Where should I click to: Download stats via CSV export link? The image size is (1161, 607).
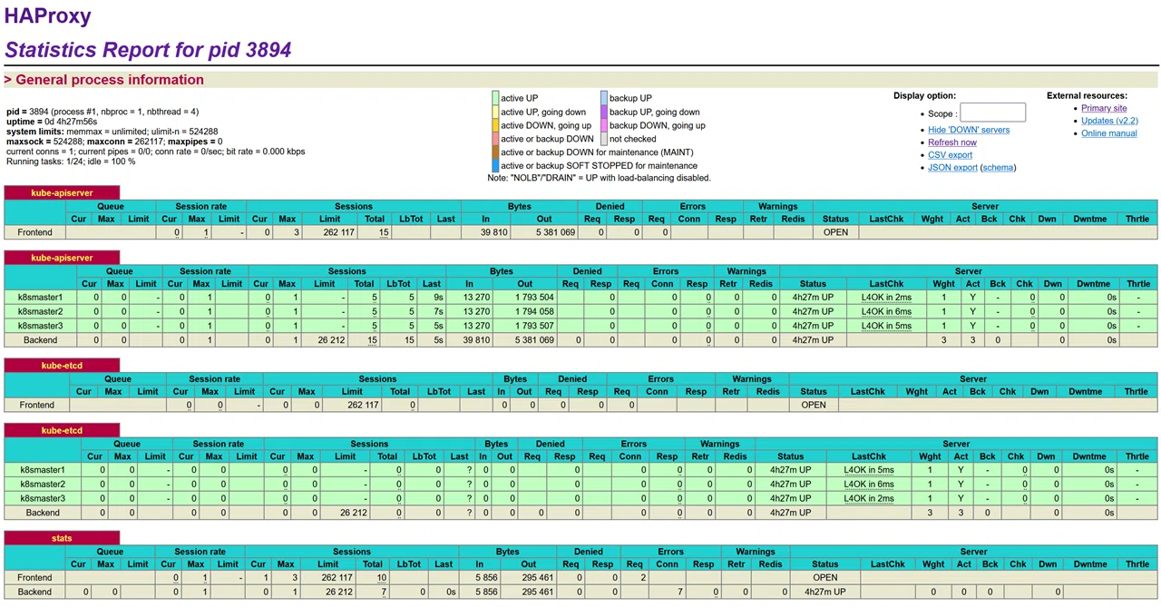point(951,155)
